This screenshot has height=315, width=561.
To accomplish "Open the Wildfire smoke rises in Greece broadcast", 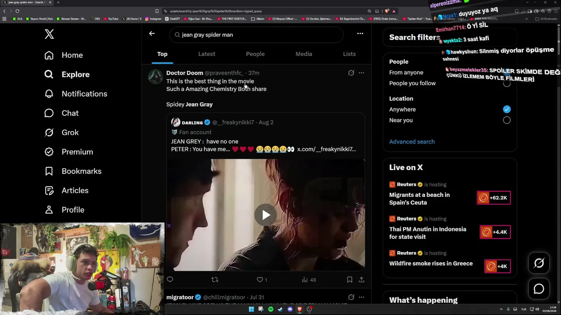I will point(431,263).
